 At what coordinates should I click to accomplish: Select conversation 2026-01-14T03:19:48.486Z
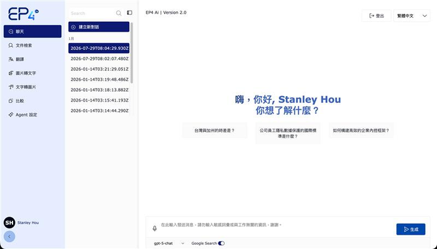tap(99, 79)
